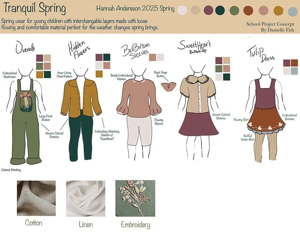
Task: Click the plum swatch beside Hidden Flowers
Action: coord(99,57)
